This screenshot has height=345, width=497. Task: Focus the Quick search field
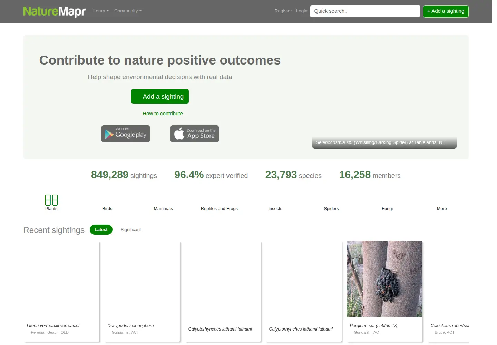point(365,11)
